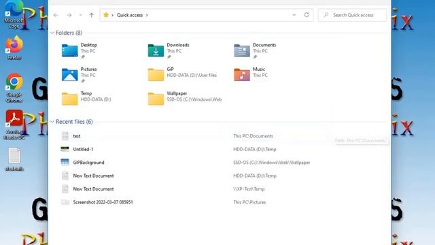Select Screenshot 2022-03-07 085951 file
The height and width of the screenshot is (245, 435).
(103, 202)
